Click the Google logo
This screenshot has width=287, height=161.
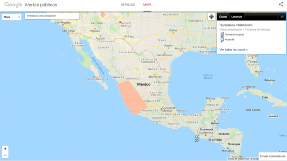click(13, 4)
